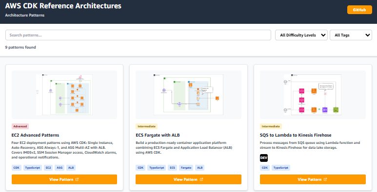Viewport: 377px width, 192px height.
Task: Expand the All Difficulty Levels dropdown
Action: pos(301,35)
